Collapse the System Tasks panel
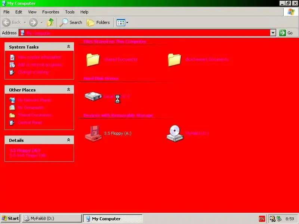 [x=68, y=47]
